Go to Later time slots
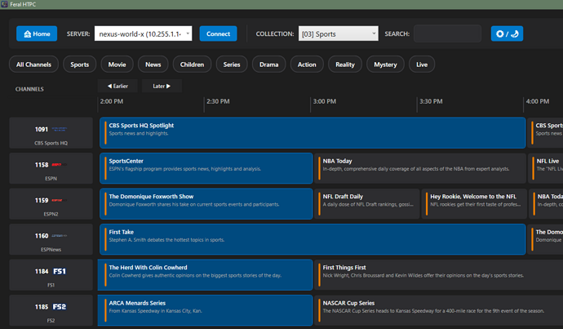This screenshot has height=329, width=563. [162, 87]
